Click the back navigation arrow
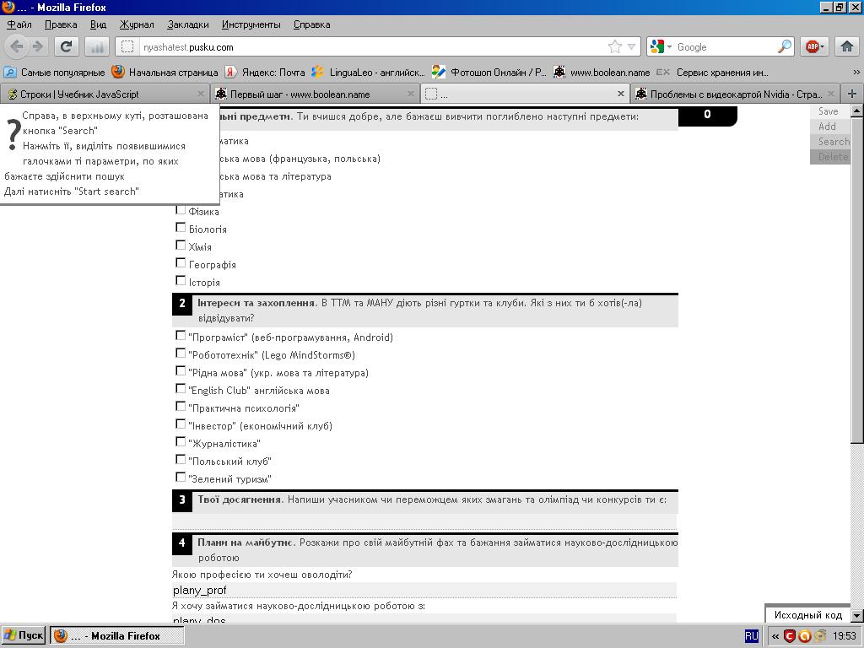Screen dimensions: 864x648 click(17, 46)
